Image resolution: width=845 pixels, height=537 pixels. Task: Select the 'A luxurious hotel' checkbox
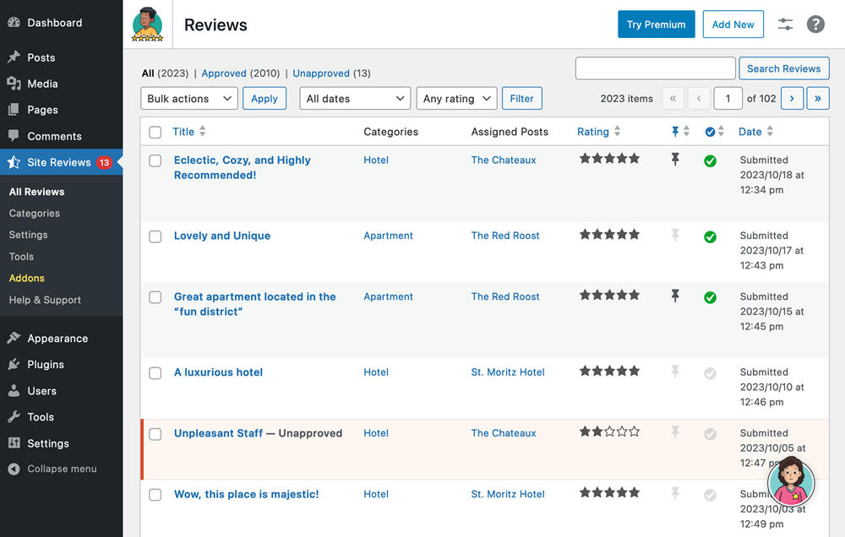coord(155,373)
